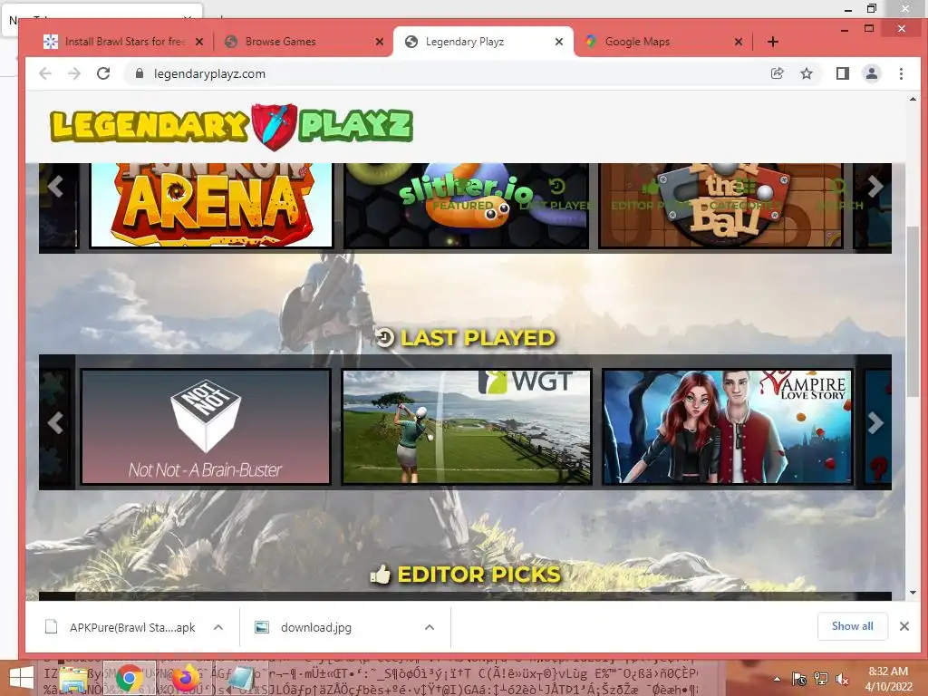Click the page scroll down arrow
This screenshot has height=696, width=928.
tap(913, 593)
